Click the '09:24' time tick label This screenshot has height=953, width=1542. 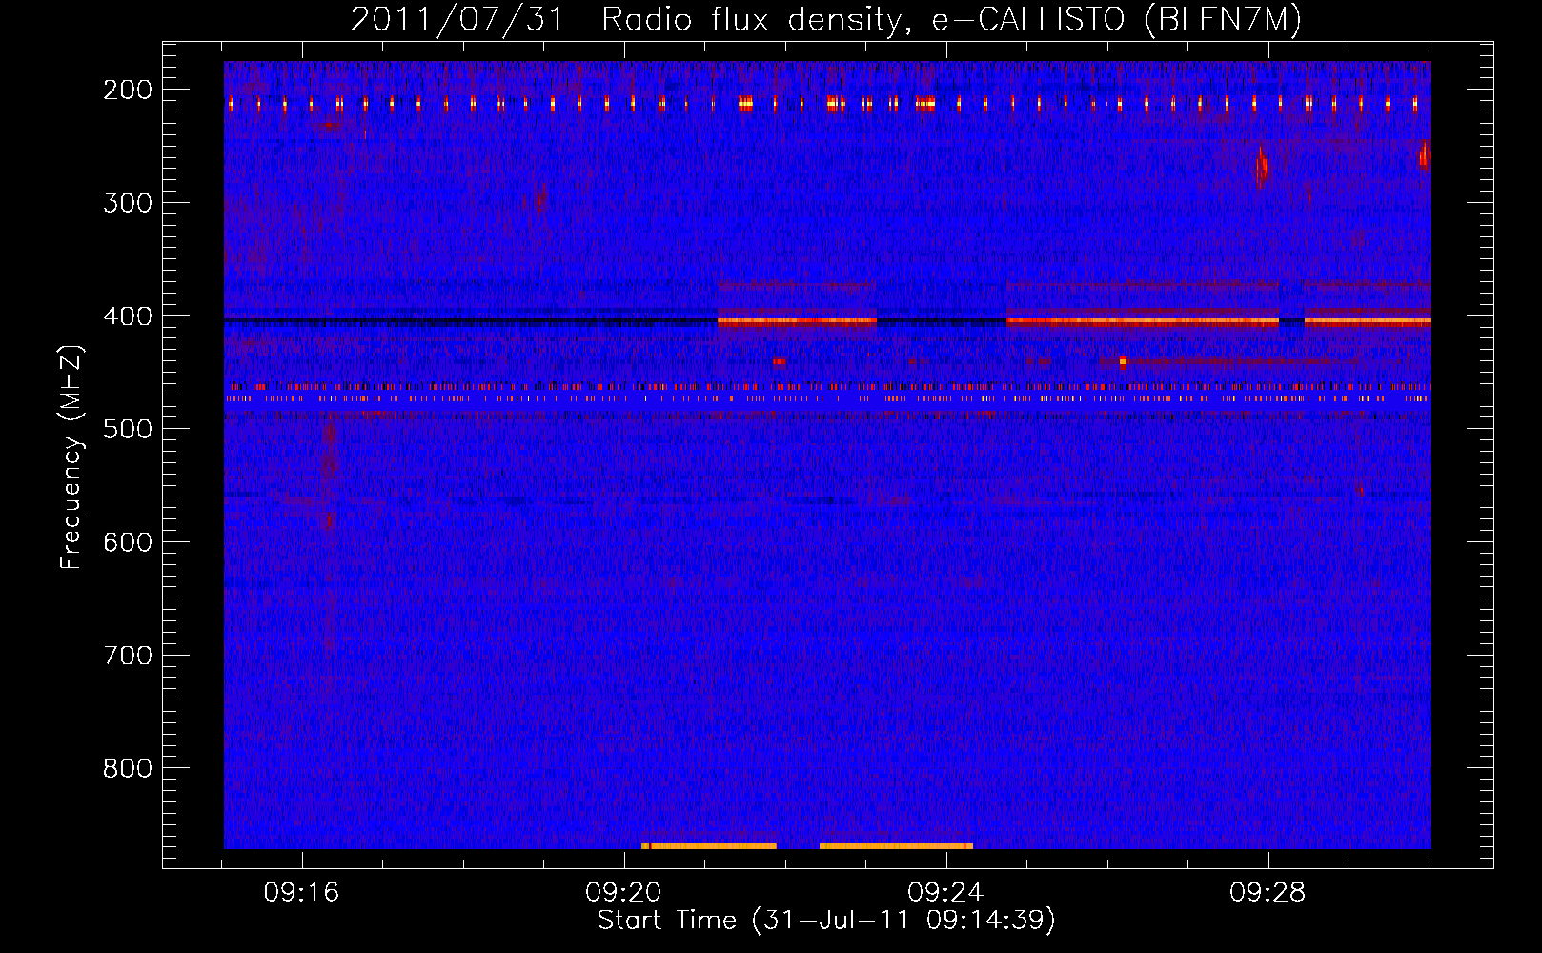coord(946,893)
